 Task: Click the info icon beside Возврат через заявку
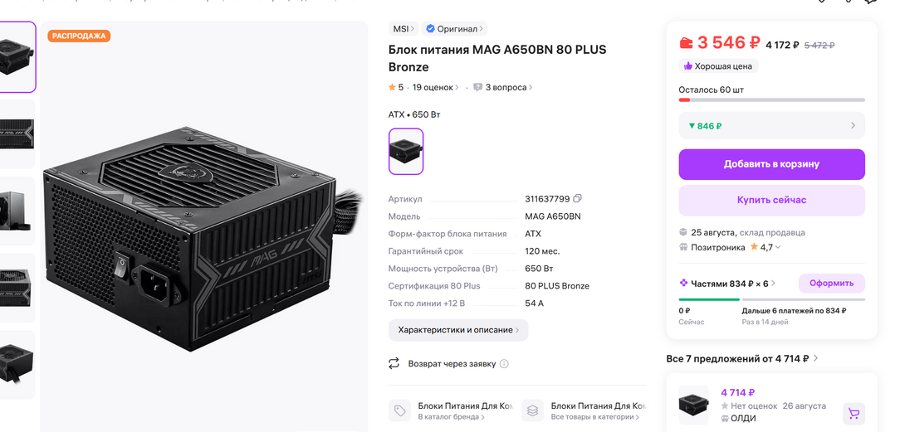tap(504, 364)
